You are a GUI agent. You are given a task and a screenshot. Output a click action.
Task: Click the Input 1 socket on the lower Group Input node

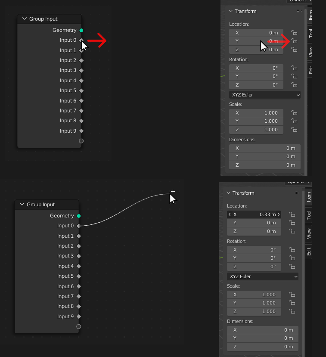(79, 236)
